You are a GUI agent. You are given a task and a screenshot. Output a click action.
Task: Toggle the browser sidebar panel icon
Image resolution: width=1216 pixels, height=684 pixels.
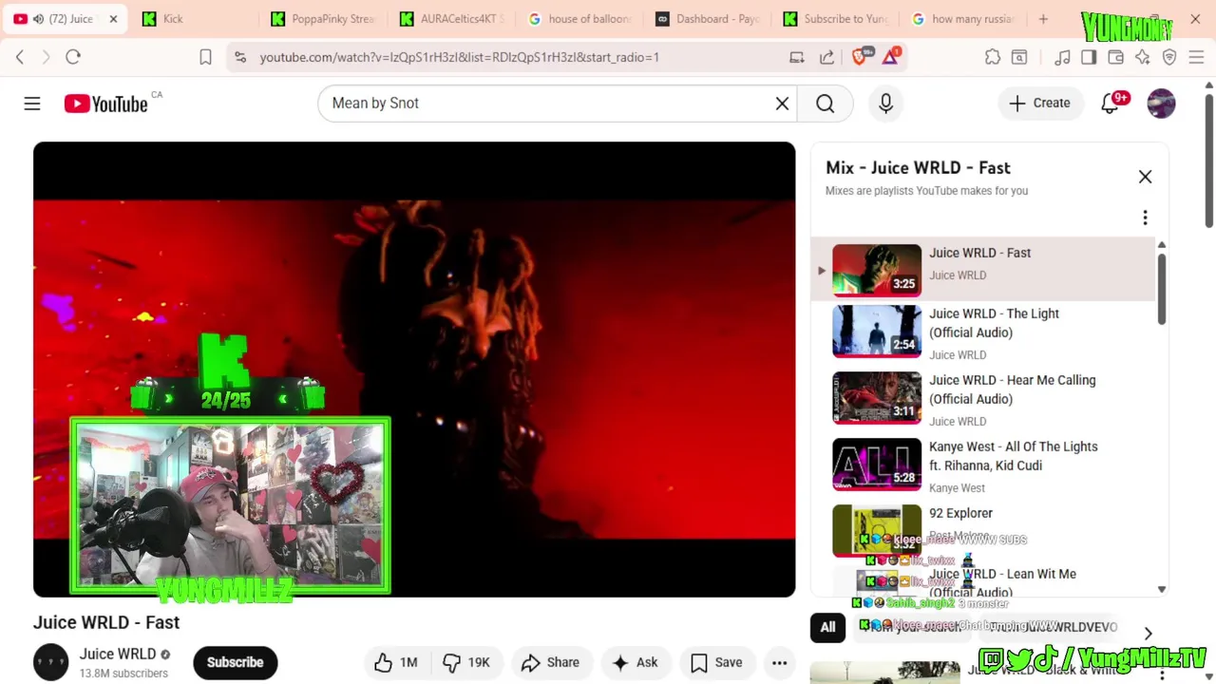tap(1089, 57)
